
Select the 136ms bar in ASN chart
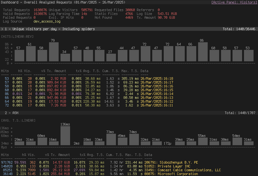[x=65, y=136]
